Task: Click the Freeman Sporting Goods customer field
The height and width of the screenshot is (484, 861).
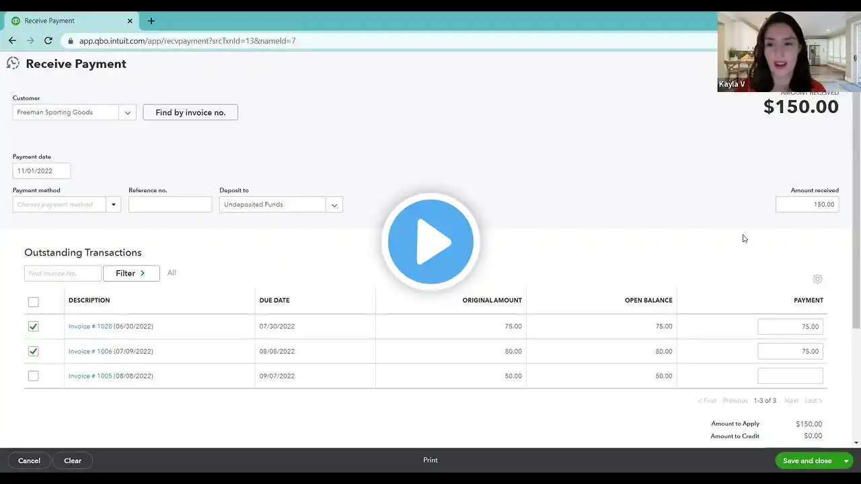Action: (66, 112)
